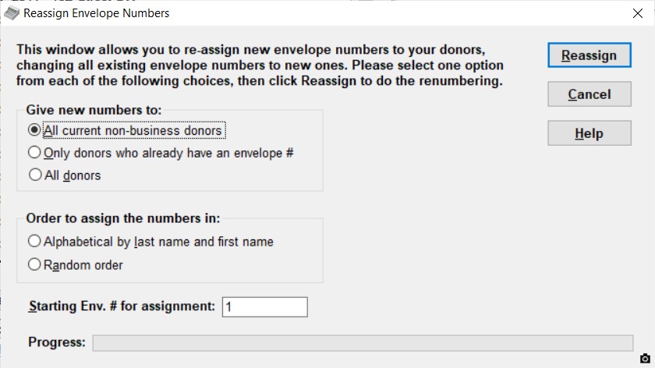The height and width of the screenshot is (368, 655).
Task: Click the Order to assign the numbers in: heading
Action: point(123,218)
